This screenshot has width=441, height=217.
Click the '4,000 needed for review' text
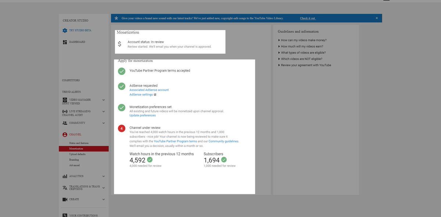pos(146,166)
